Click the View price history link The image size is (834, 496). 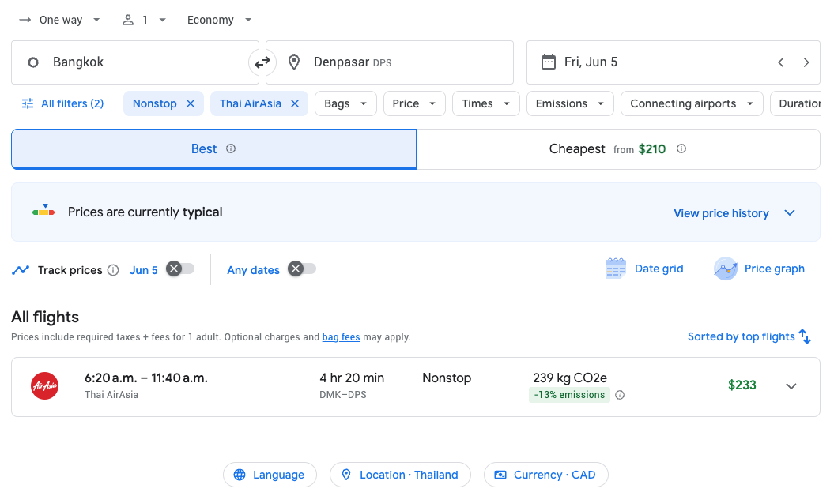click(721, 212)
